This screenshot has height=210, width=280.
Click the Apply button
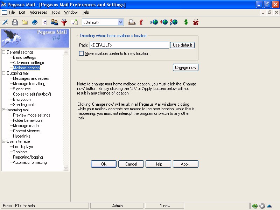[185, 164]
